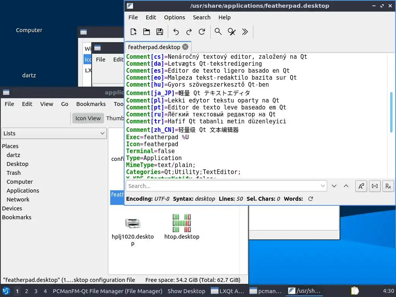Open FeatherPad Search menu
The image size is (396, 297).
click(201, 17)
